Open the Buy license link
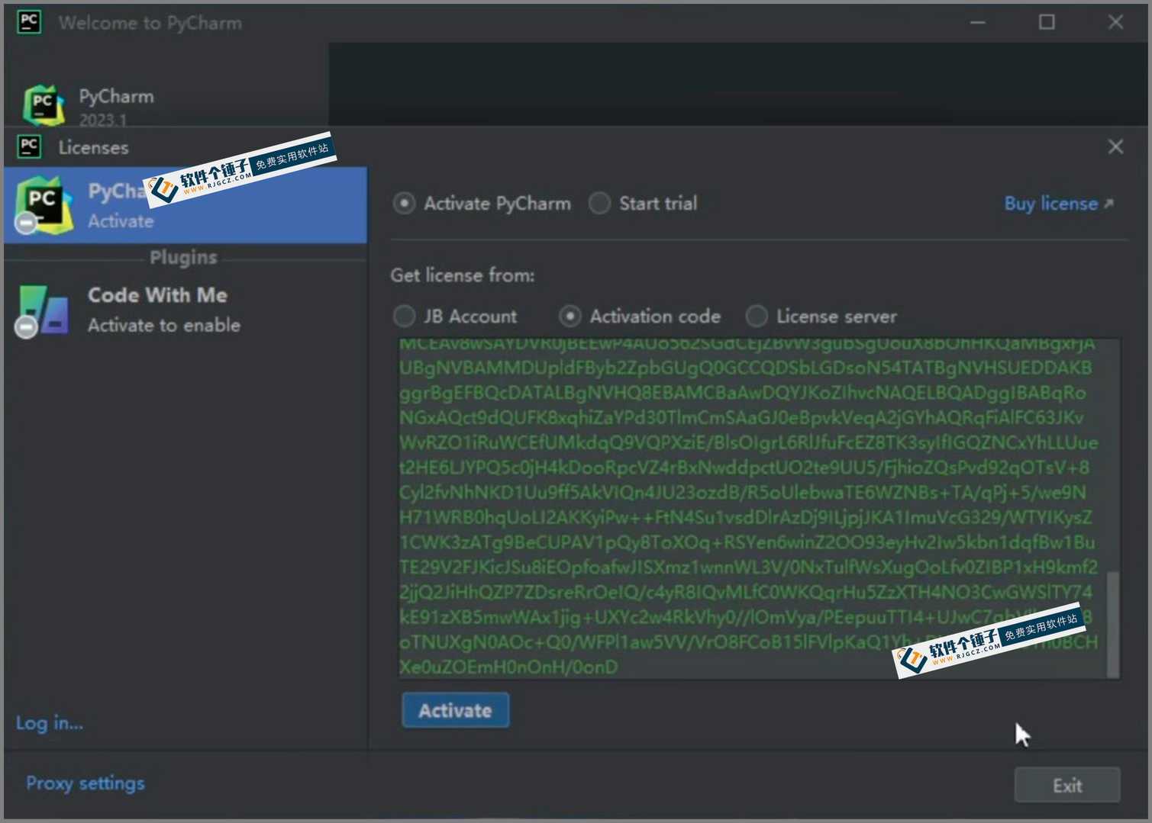1152x823 pixels. [x=1059, y=204]
